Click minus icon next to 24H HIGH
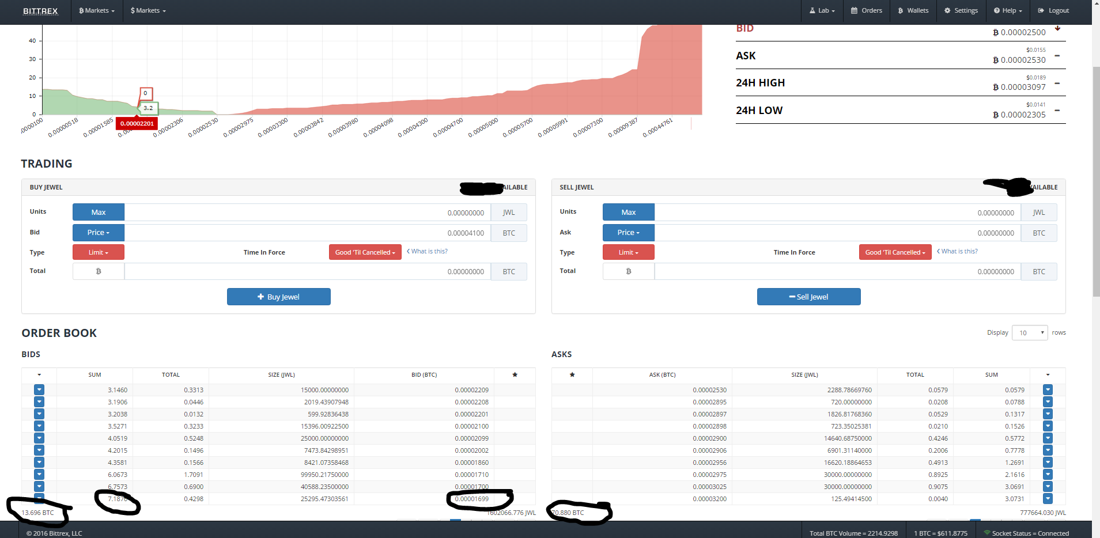This screenshot has height=538, width=1100. [1057, 84]
